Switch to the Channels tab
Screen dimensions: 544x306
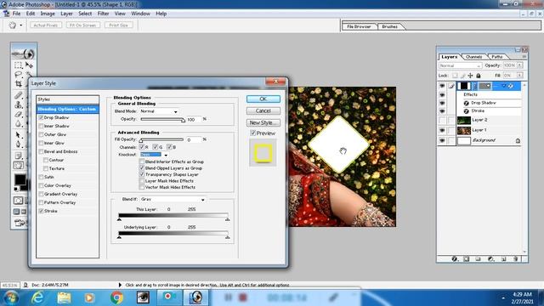pyautogui.click(x=474, y=57)
